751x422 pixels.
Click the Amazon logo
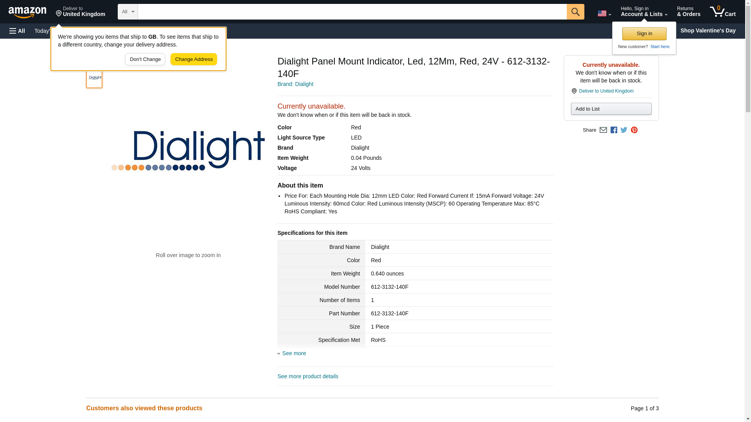(27, 12)
